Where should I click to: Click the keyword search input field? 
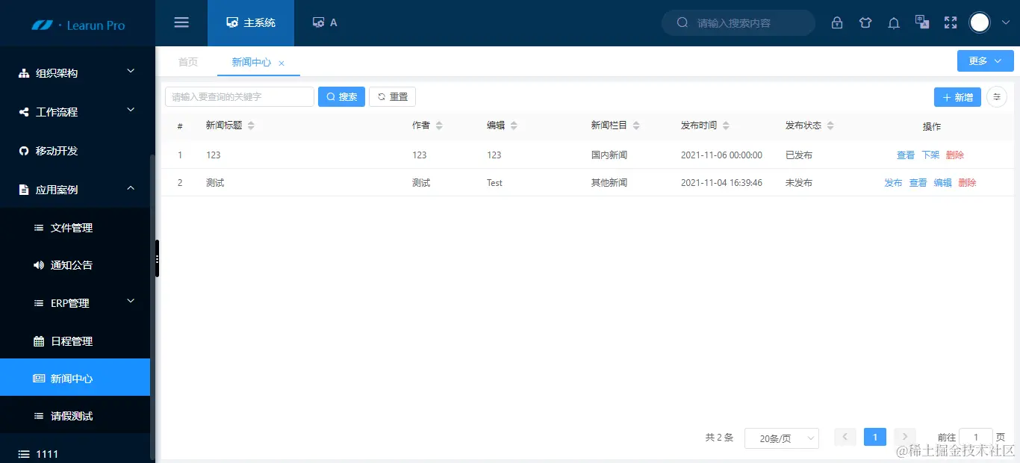click(239, 96)
